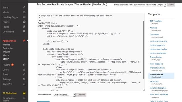Open content-single.php template
Viewport: 182px width, 102px height.
[158, 53]
